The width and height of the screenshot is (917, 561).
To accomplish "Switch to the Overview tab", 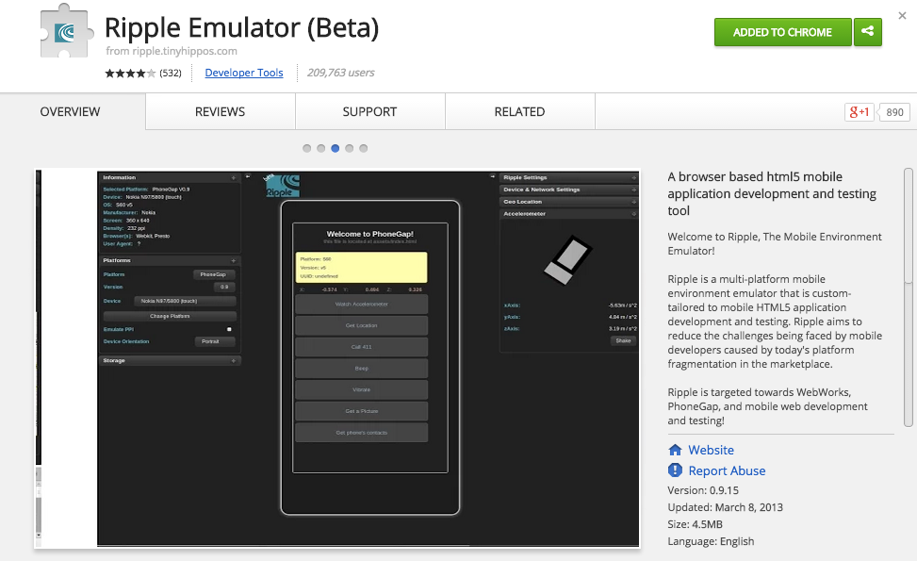I will pos(70,111).
